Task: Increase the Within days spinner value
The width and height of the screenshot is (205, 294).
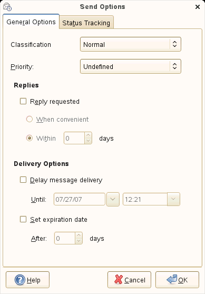Action: tap(88, 135)
